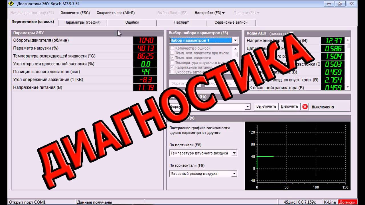Click the app icon in the title bar

click(11, 4)
